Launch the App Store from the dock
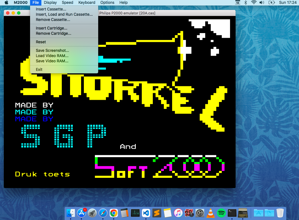299x220 pixels. point(82,213)
